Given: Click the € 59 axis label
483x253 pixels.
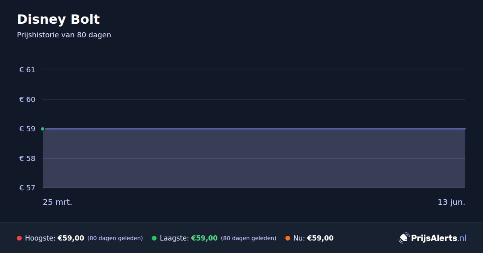Looking at the screenshot, I should click(27, 129).
